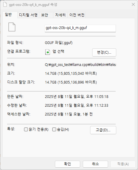Screen dimensions: 138x170
Task: Close the properties dialog with X
Action: [x=133, y=4]
